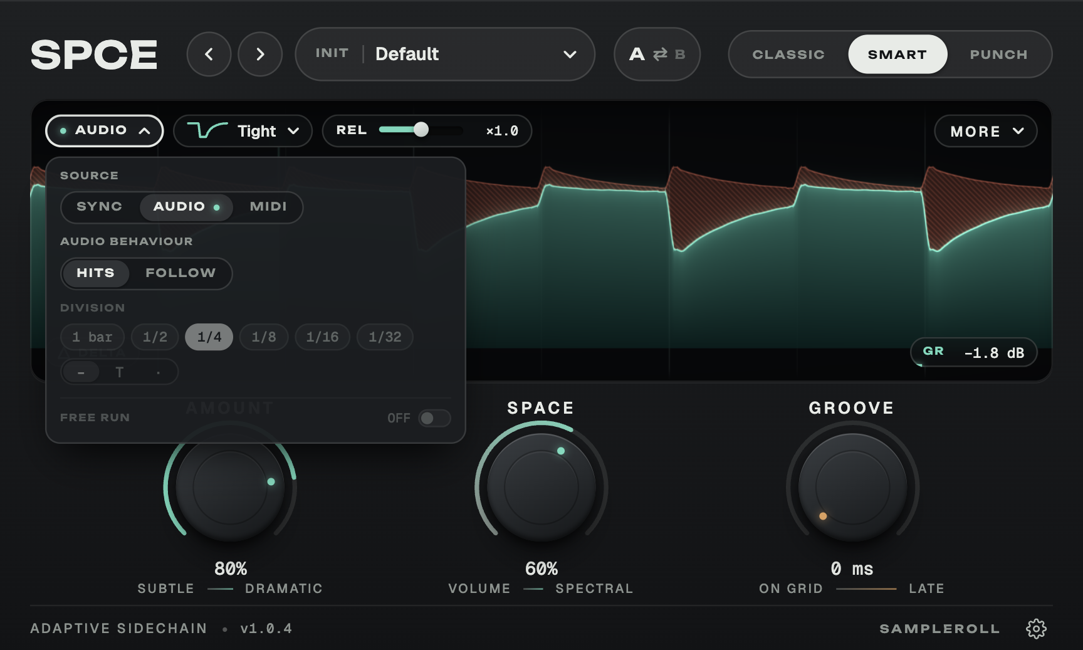Image resolution: width=1083 pixels, height=650 pixels.
Task: Click the v1.0.4 version text
Action: [x=266, y=628]
